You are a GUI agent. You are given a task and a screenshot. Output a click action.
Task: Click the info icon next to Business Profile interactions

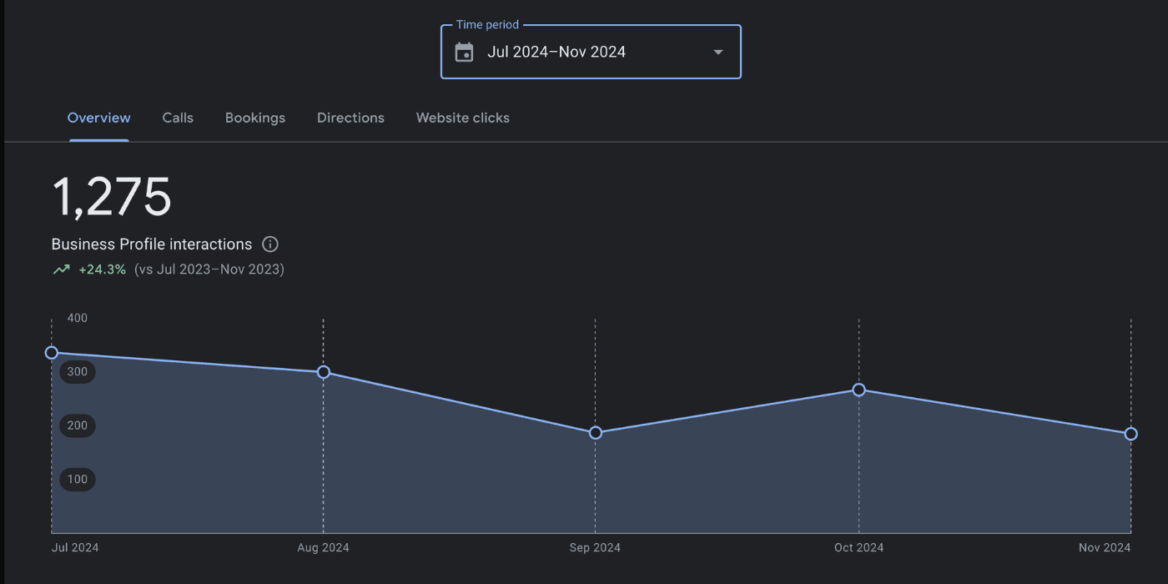point(269,244)
